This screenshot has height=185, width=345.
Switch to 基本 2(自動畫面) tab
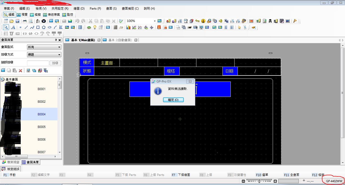(120, 40)
